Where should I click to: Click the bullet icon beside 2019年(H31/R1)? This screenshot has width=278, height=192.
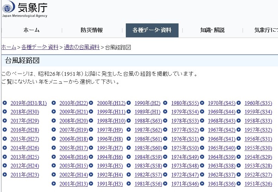pyautogui.click(x=5, y=103)
